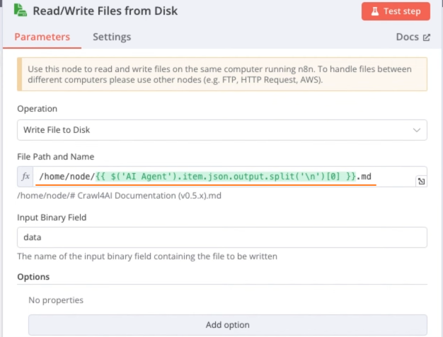
Task: Click the Add option button
Action: [x=227, y=325]
